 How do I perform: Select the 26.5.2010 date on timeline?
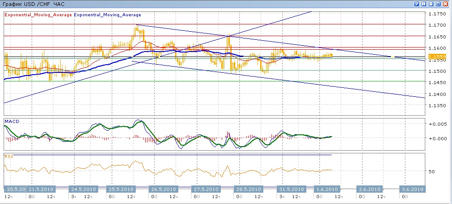point(163,189)
